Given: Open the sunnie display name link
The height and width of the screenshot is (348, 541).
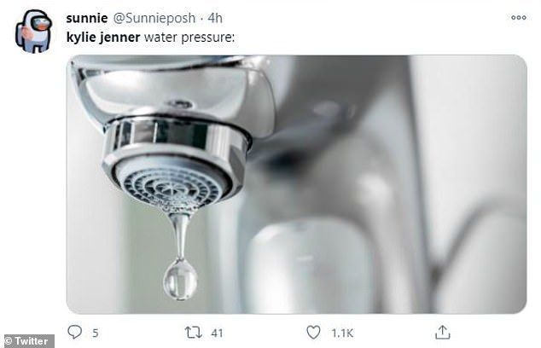Looking at the screenshot, I should [84, 18].
